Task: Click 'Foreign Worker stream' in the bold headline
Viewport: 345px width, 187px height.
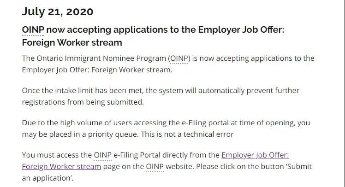Action: pyautogui.click(x=72, y=43)
